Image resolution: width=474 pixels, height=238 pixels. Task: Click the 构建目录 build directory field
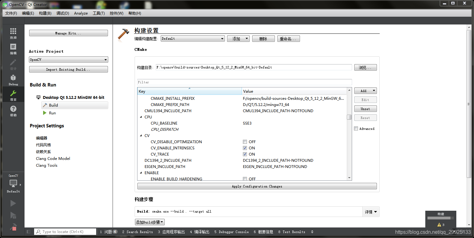coord(254,67)
